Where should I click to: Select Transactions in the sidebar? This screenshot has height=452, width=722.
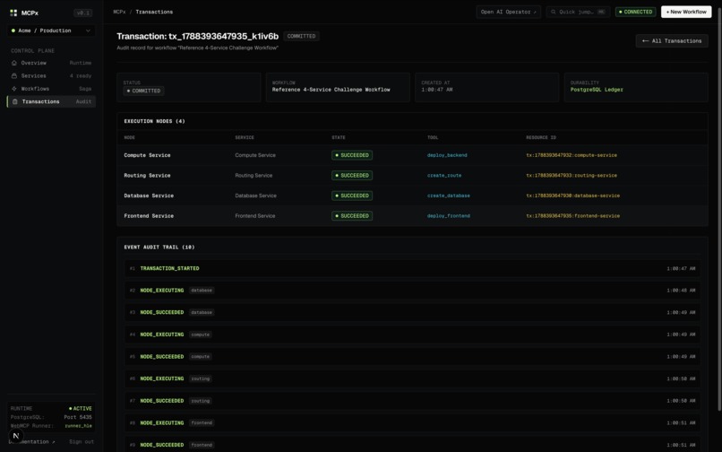pos(51,101)
